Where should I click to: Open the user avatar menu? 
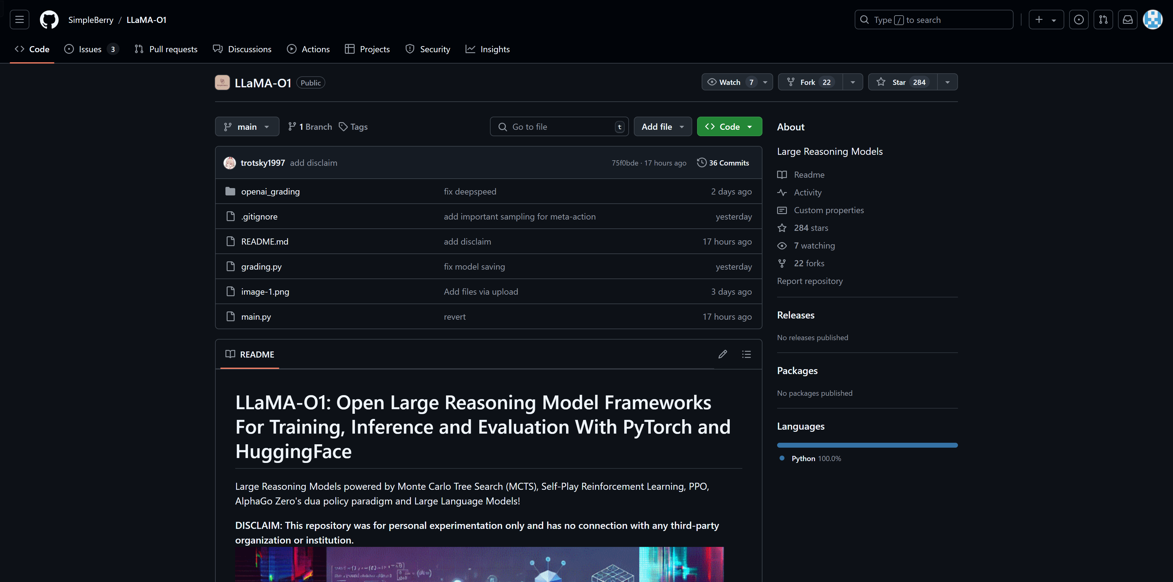coord(1153,20)
